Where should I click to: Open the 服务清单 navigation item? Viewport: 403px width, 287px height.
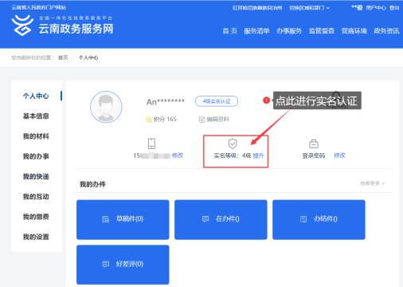[256, 31]
